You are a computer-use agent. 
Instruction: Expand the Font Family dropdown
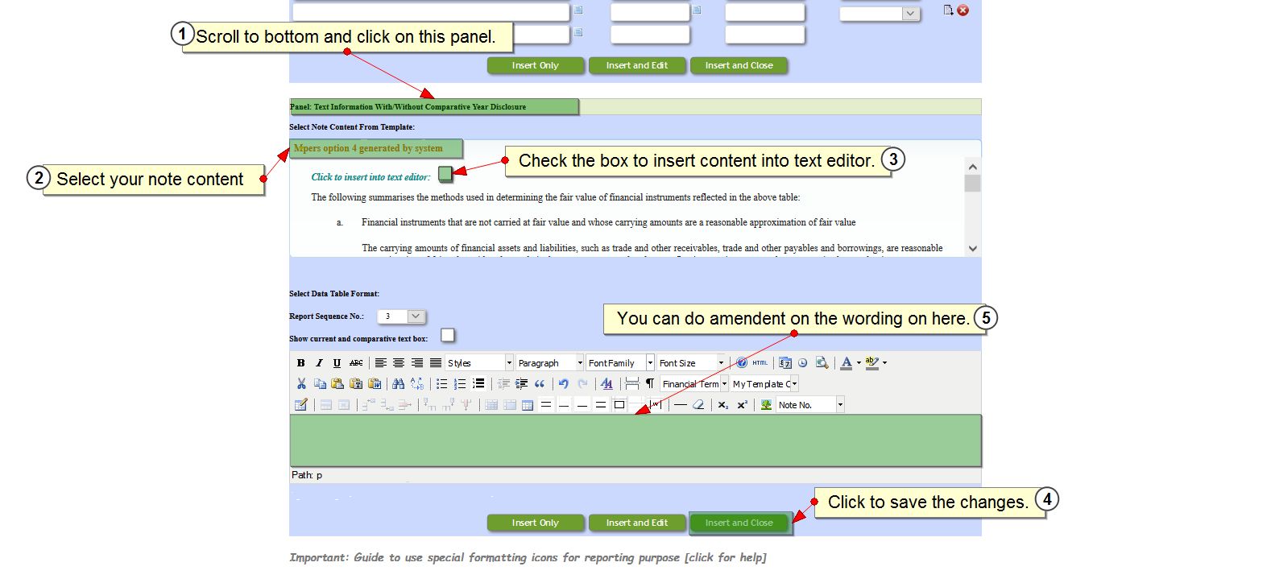pos(650,363)
